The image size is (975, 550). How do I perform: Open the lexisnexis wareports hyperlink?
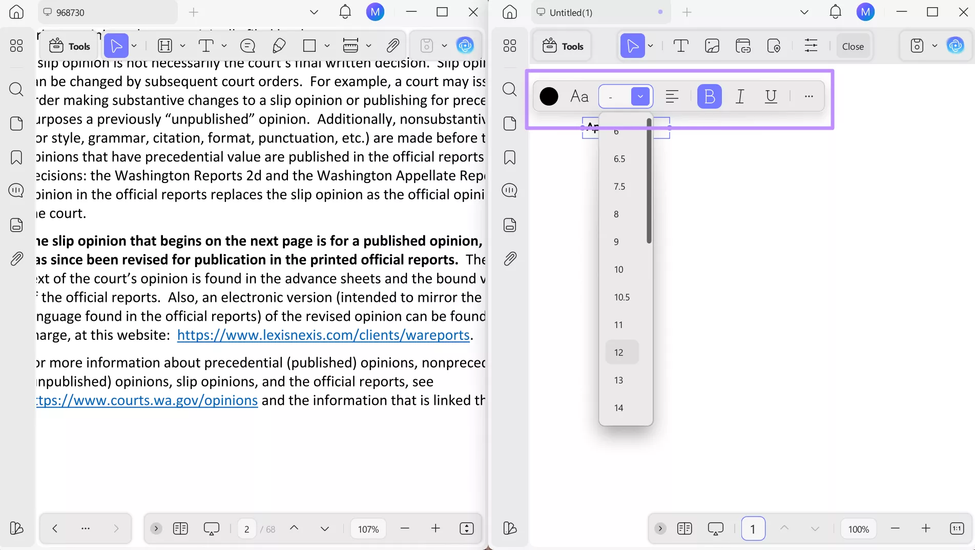point(324,335)
